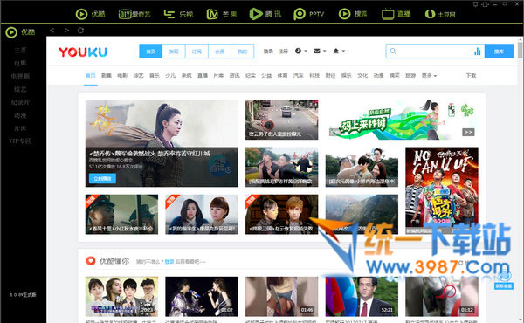This screenshot has height=323, width=524.
Task: Select 电影 in the left sidebar
Action: (x=20, y=63)
